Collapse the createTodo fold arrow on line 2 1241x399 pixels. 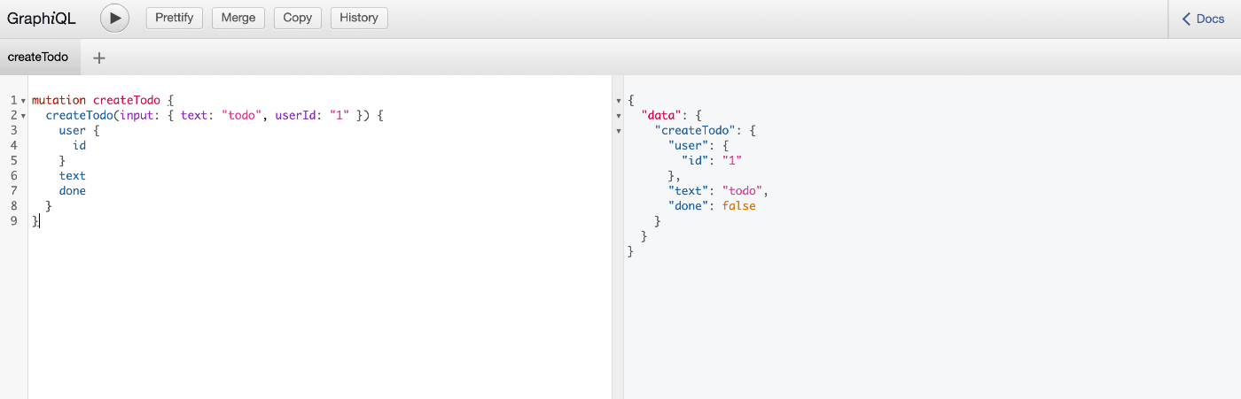pyautogui.click(x=23, y=116)
